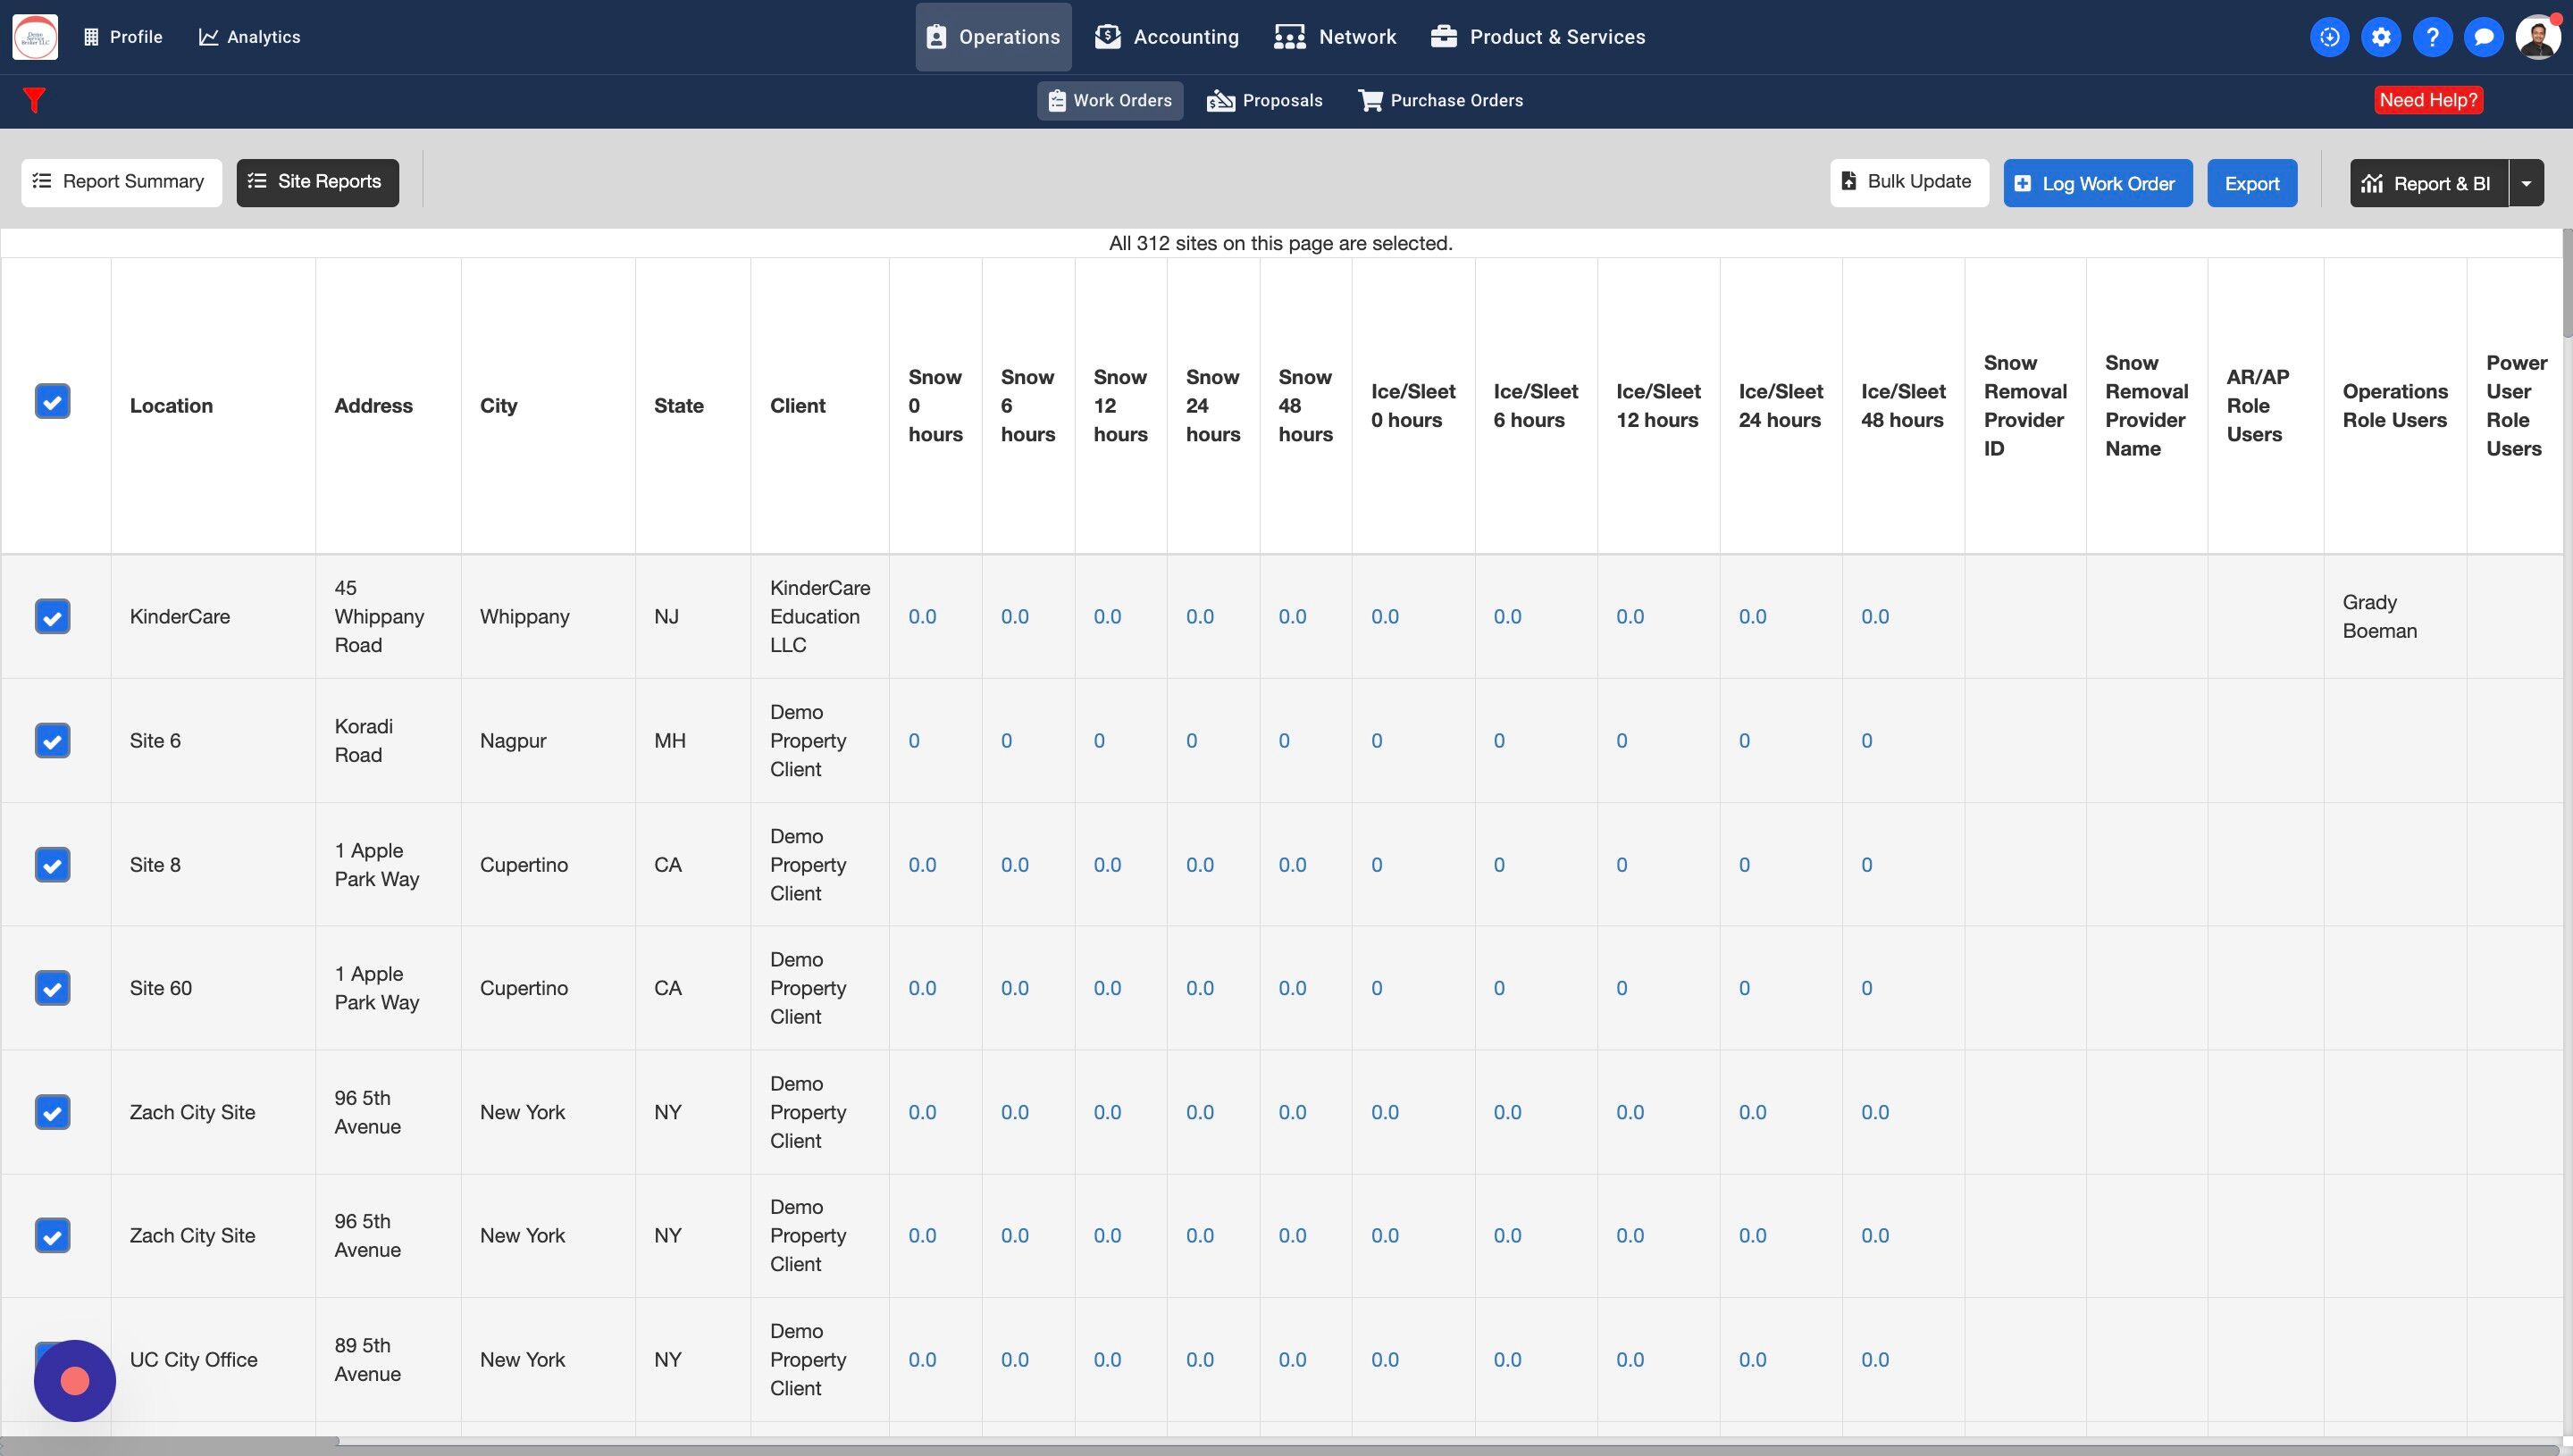Click the company logo icon
The height and width of the screenshot is (1456, 2573).
(35, 37)
